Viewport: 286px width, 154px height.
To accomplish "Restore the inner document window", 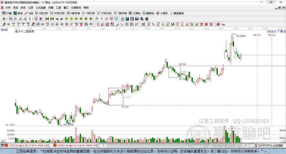I will pyautogui.click(x=280, y=8).
